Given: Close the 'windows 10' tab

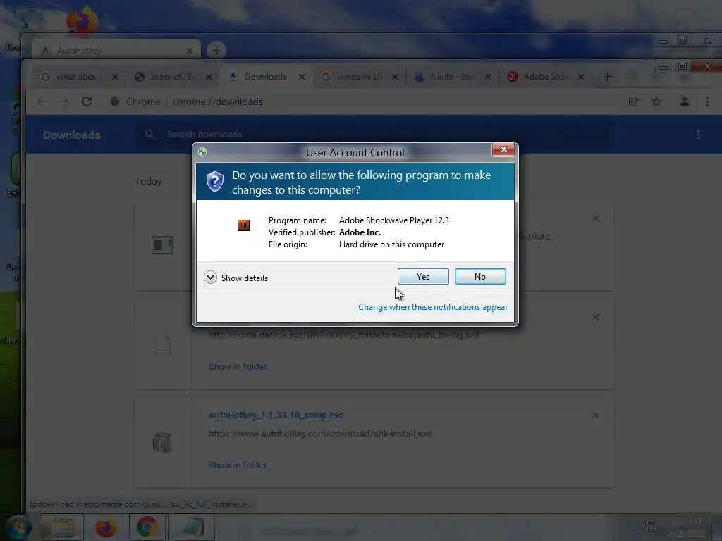Looking at the screenshot, I should click(x=395, y=77).
